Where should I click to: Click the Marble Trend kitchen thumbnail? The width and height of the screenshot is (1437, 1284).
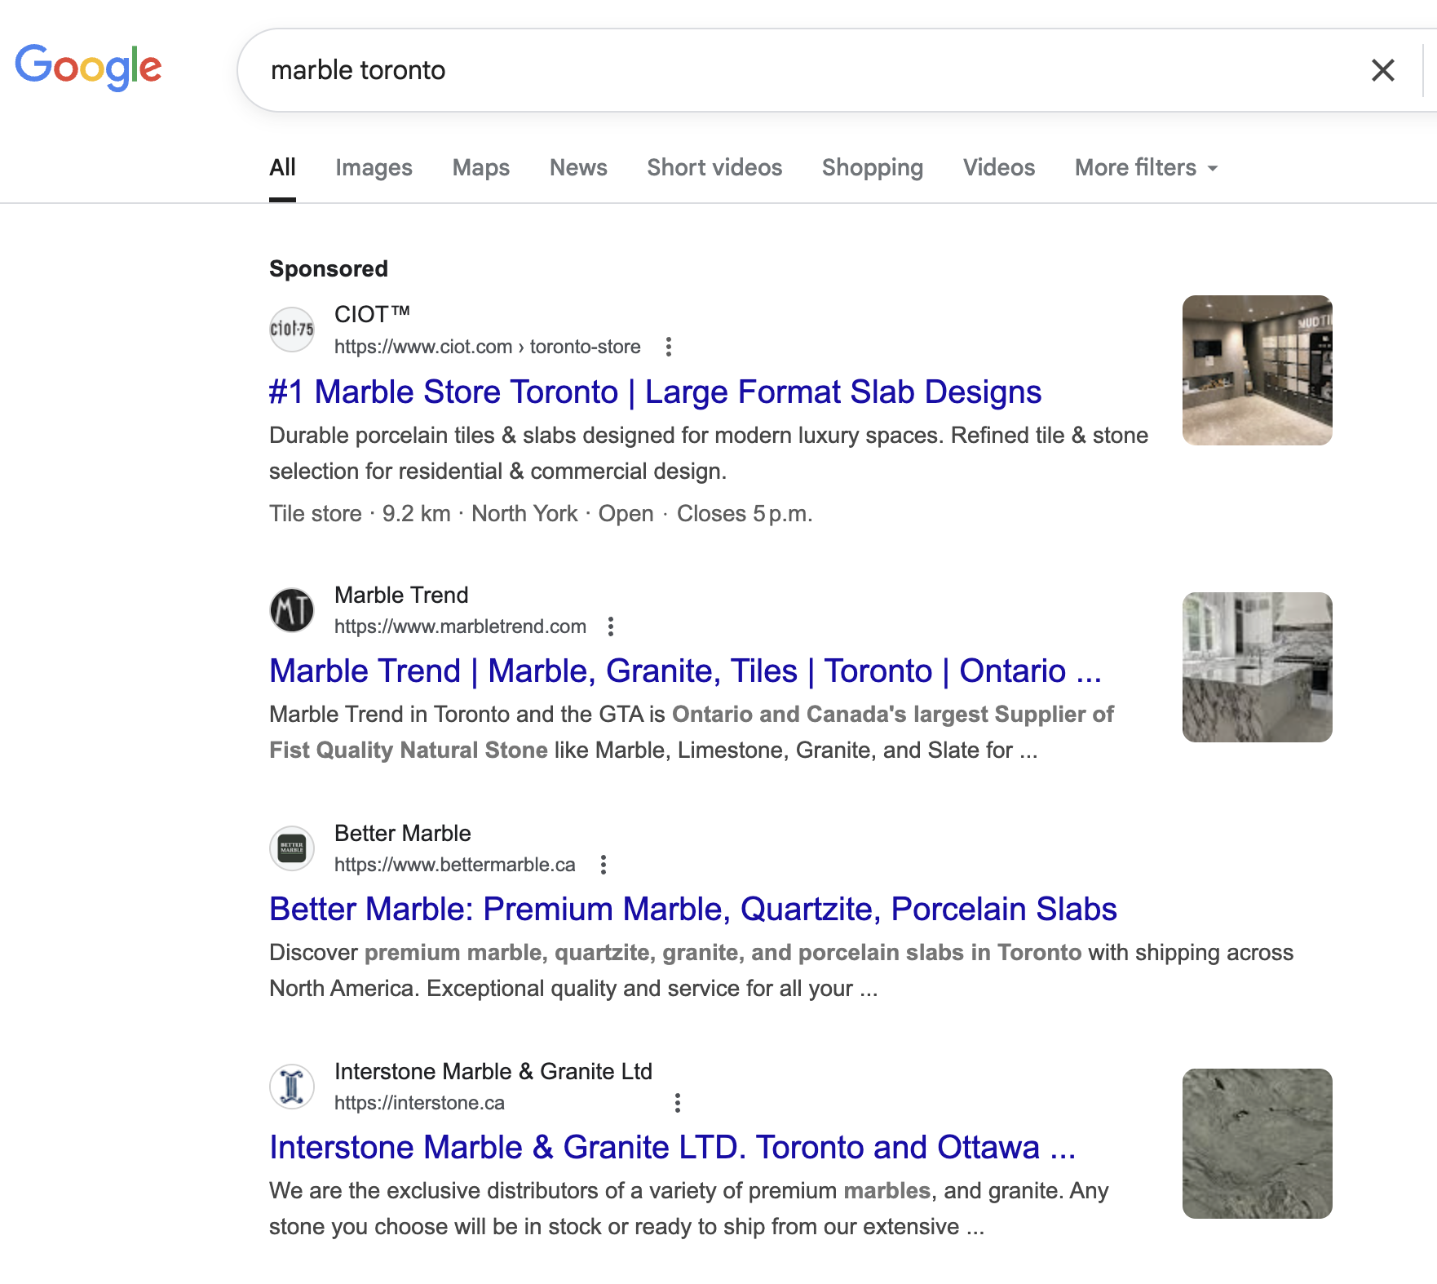coord(1257,667)
